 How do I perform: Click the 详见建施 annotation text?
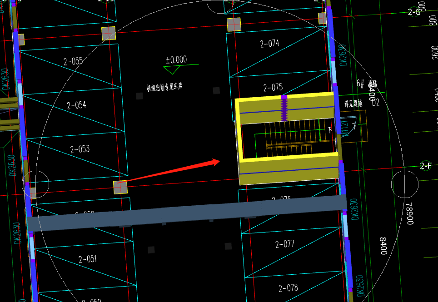click(x=353, y=104)
